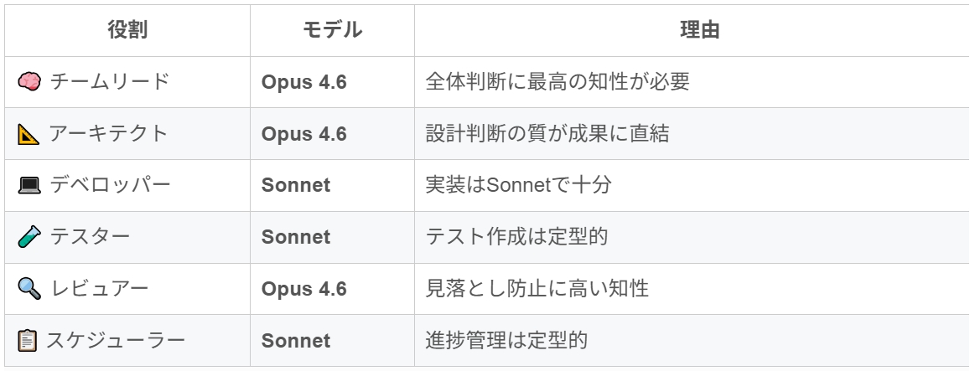Viewport: 975px width, 371px height.
Task: Click the text 設計判断の質が成果に直結
Action: [x=547, y=134]
